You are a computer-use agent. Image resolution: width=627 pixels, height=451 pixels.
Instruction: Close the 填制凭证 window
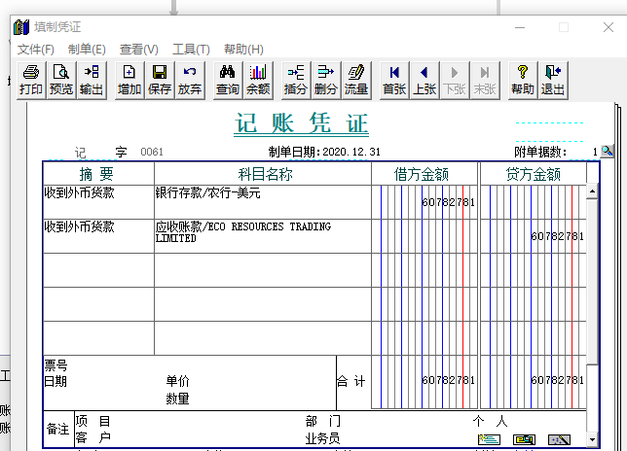point(609,27)
